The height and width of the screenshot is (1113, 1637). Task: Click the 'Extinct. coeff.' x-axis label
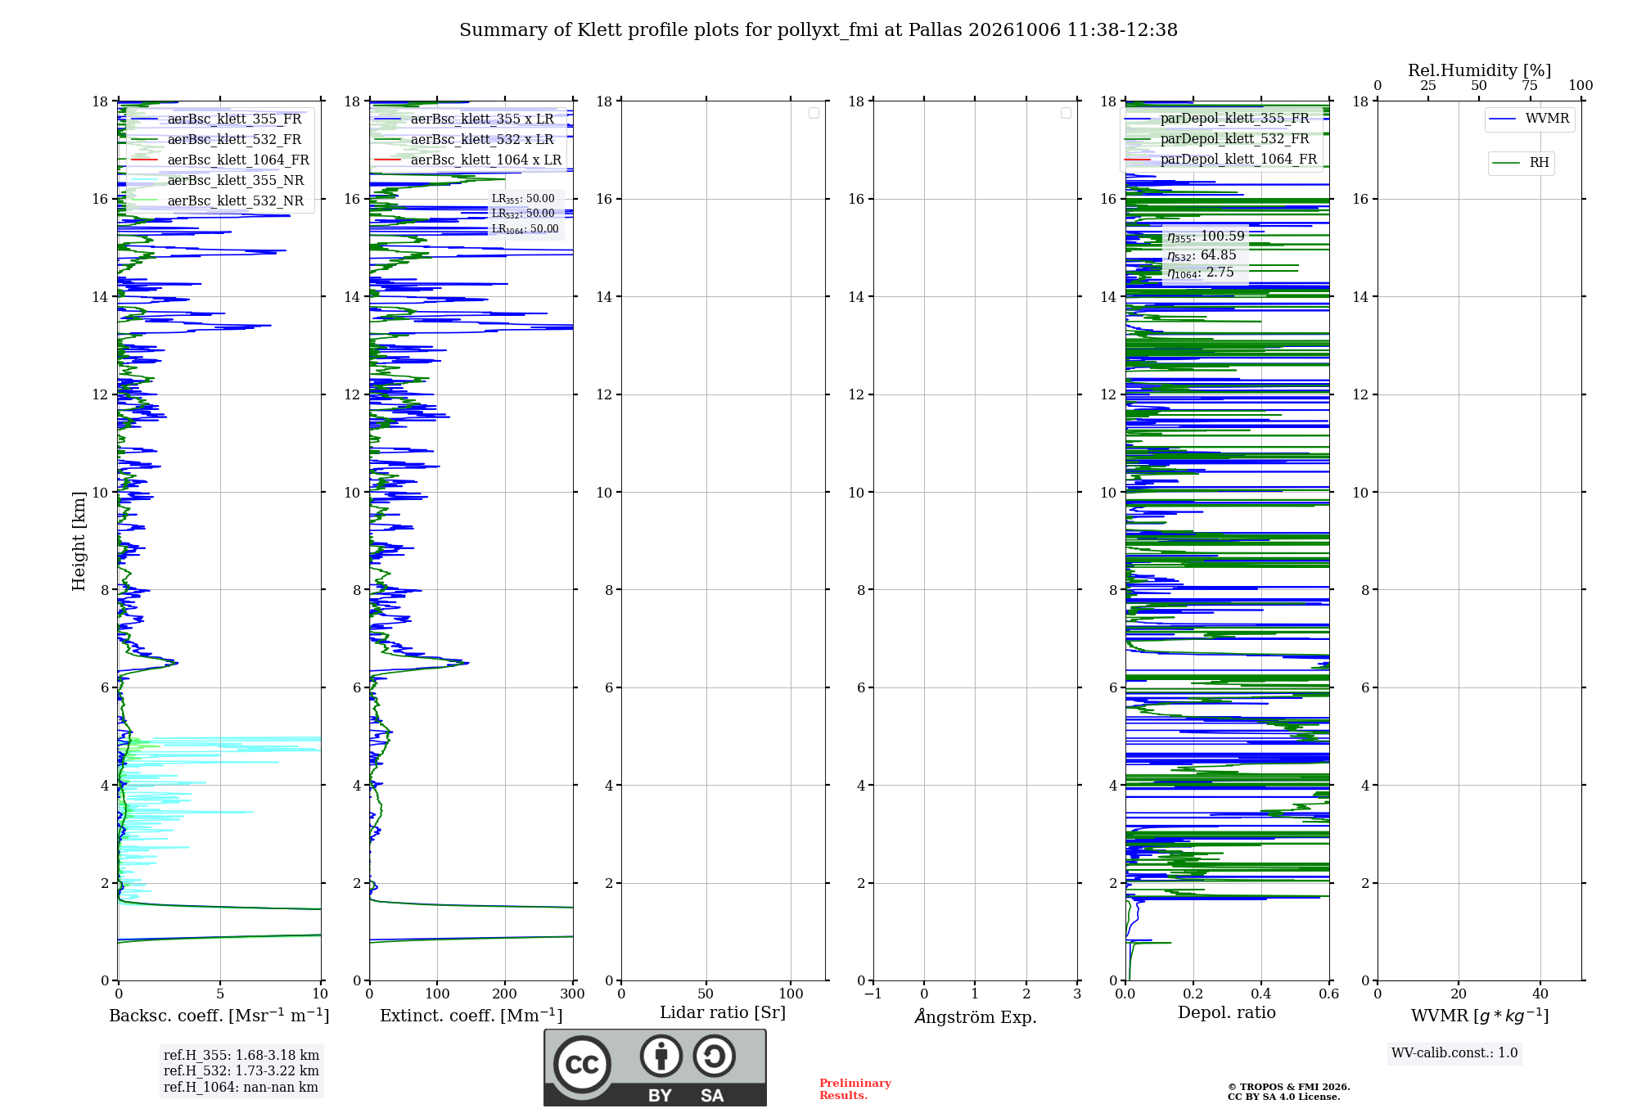(471, 1016)
